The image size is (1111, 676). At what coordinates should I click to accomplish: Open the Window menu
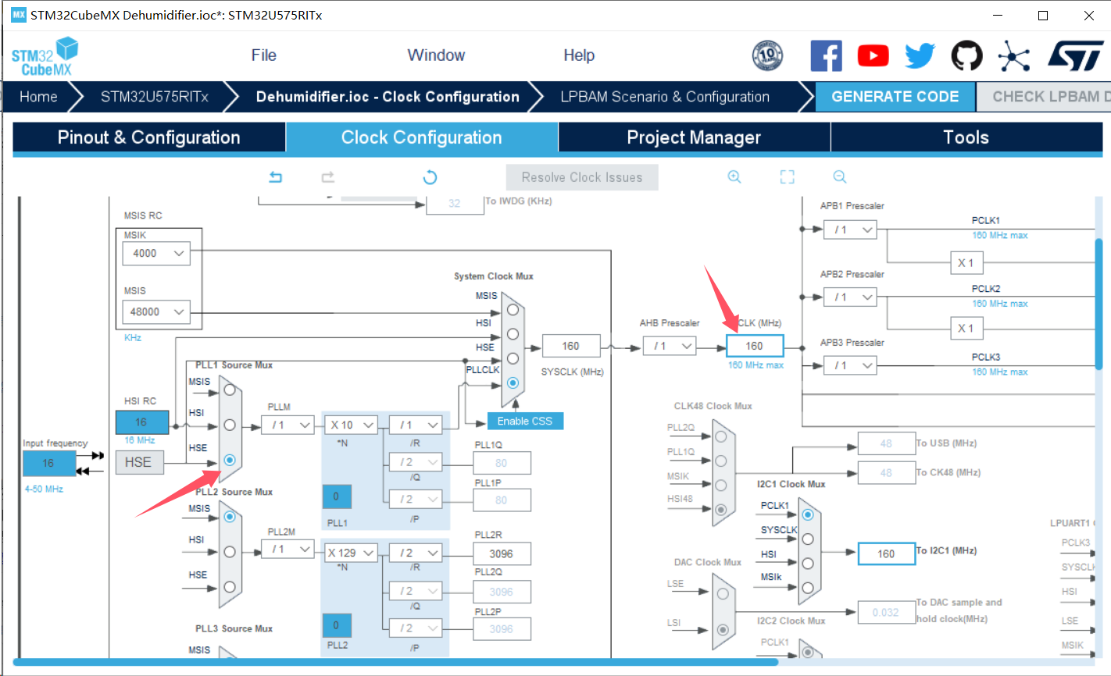[x=436, y=55]
